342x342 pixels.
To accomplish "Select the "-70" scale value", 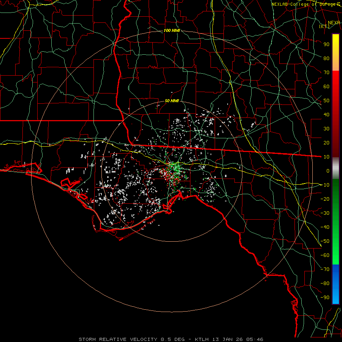I will [325, 269].
